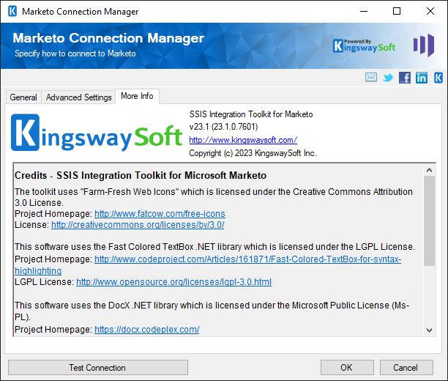Open the LinkedIn icon
Screen dimensions: 448x381
point(422,78)
